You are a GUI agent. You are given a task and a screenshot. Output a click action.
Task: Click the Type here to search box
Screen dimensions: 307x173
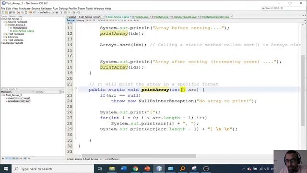[x=53, y=169]
